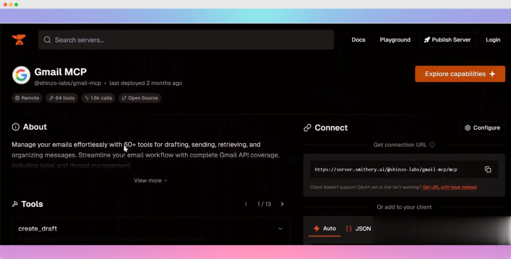511x259 pixels.
Task: Open the Configure settings button
Action: [x=482, y=128]
